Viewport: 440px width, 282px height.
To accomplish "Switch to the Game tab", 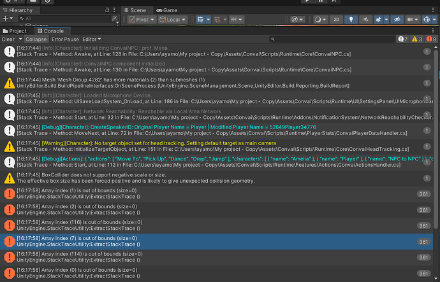I will point(167,11).
